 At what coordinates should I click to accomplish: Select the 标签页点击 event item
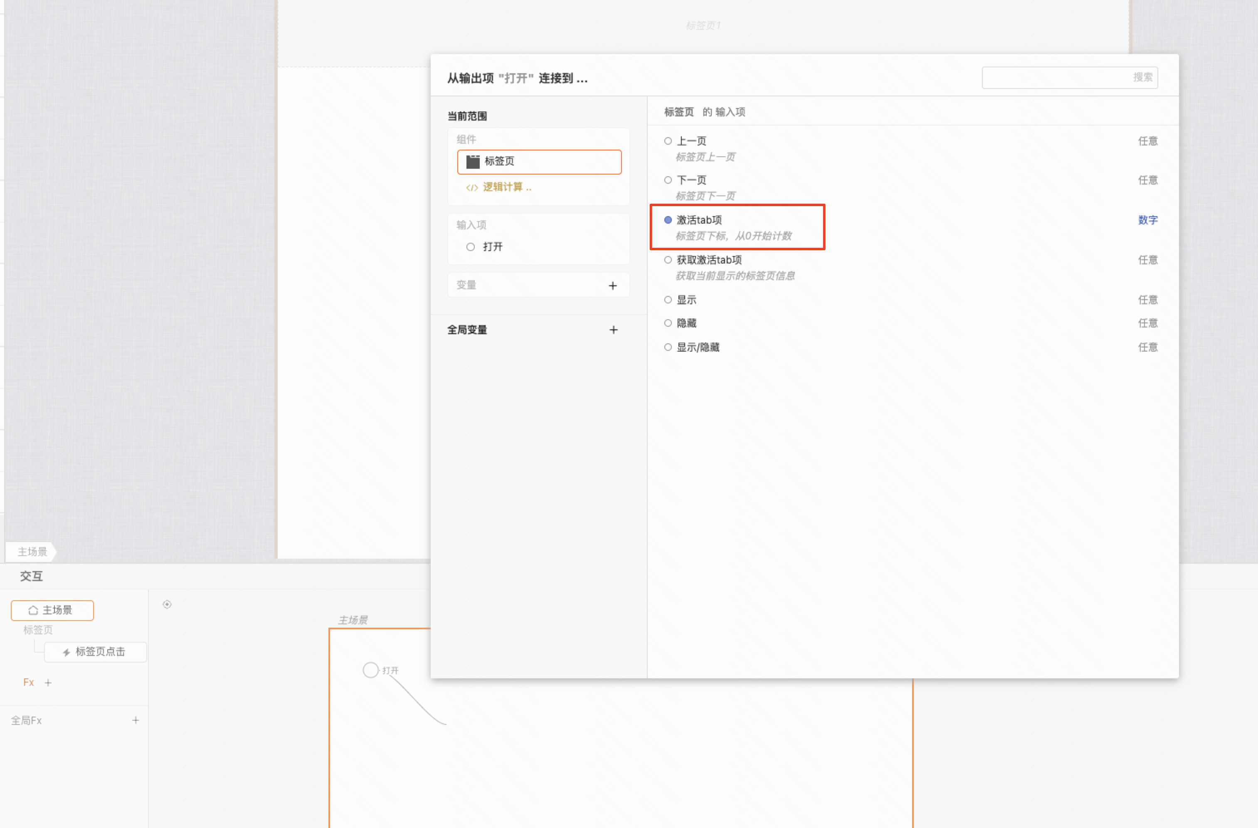click(95, 652)
